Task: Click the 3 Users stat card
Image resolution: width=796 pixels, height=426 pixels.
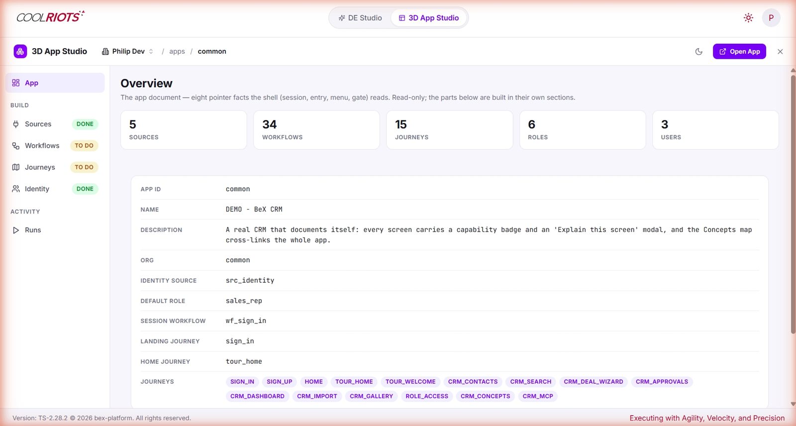Action: point(715,130)
